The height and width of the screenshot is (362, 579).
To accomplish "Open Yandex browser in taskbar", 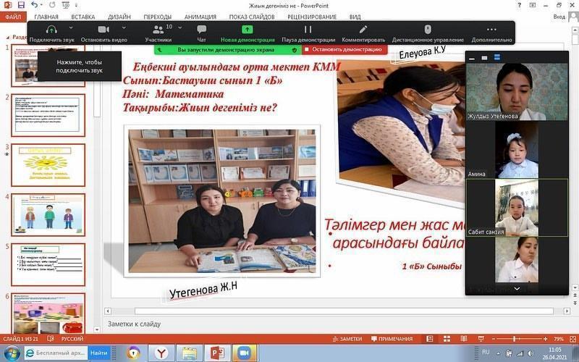I will click(161, 353).
